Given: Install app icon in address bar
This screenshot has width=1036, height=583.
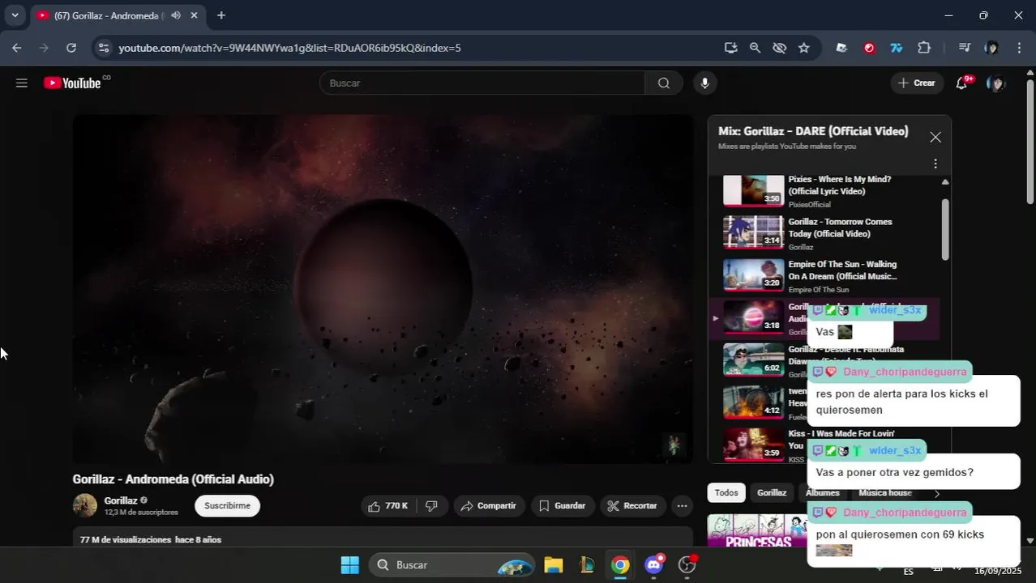Looking at the screenshot, I should pyautogui.click(x=730, y=48).
